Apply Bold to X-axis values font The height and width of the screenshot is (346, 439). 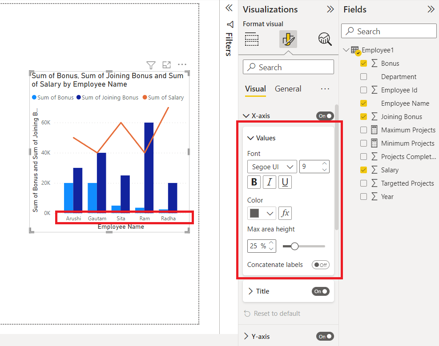pos(254,182)
